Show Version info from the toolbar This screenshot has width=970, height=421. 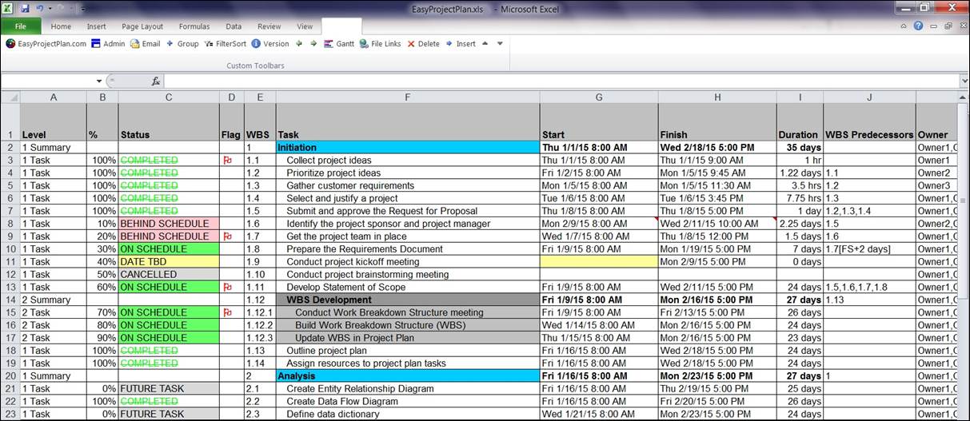click(270, 44)
